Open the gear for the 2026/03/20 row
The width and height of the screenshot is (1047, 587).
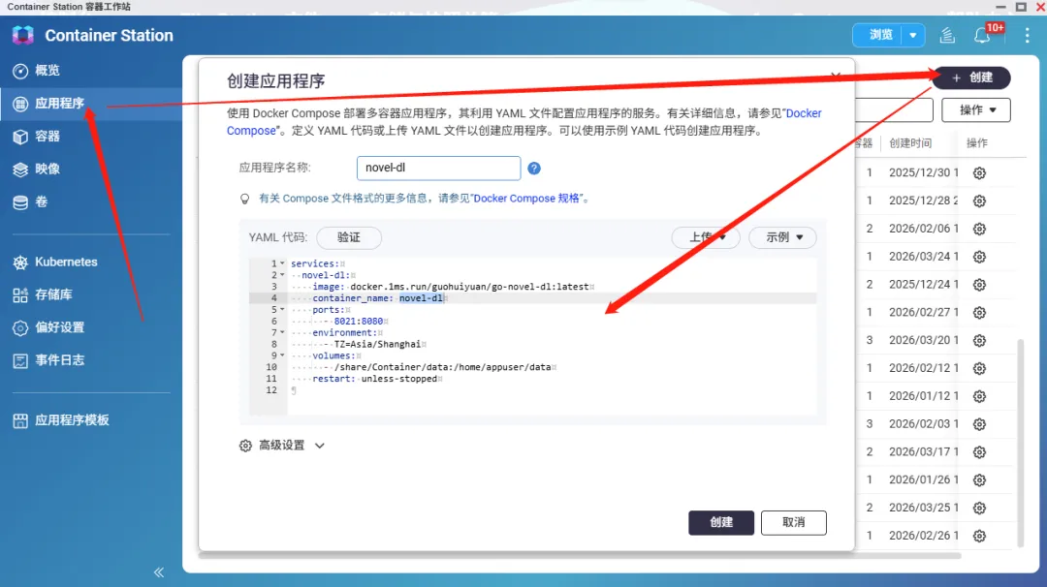pos(979,340)
